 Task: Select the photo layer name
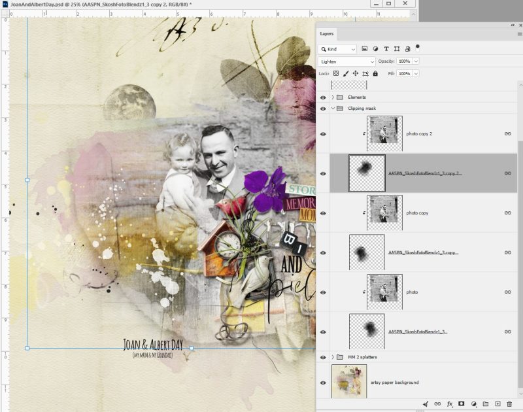[x=412, y=292]
